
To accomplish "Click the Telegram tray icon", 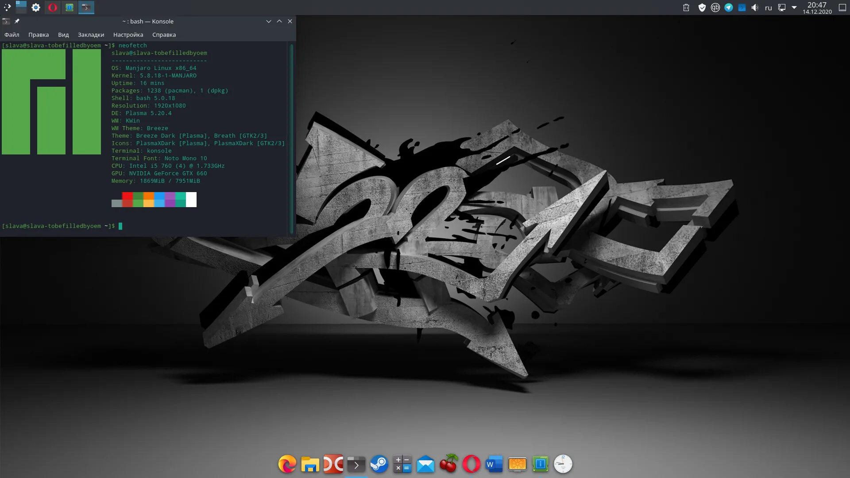I will tap(728, 8).
